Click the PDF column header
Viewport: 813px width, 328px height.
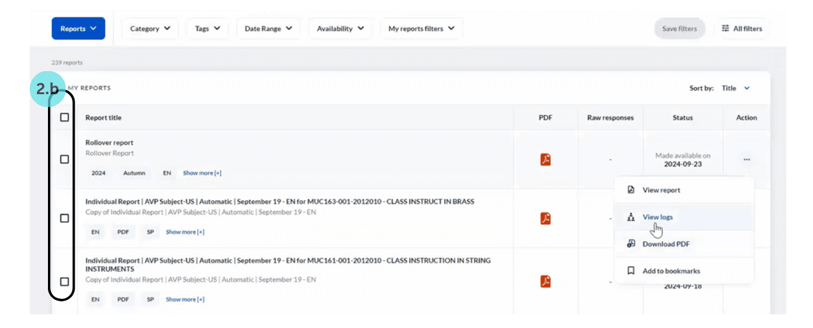[545, 118]
